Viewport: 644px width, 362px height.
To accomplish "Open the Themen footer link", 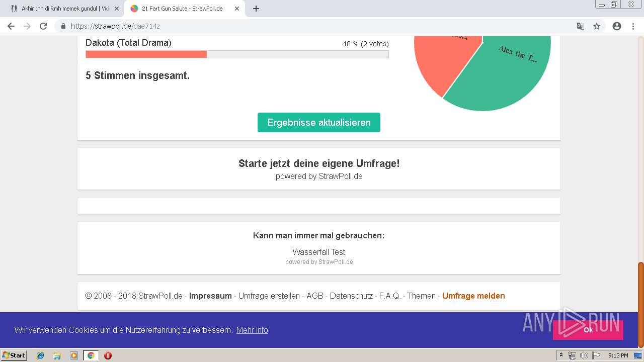I will tap(422, 296).
